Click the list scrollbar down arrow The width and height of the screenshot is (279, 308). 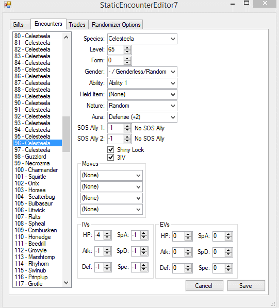(66, 283)
